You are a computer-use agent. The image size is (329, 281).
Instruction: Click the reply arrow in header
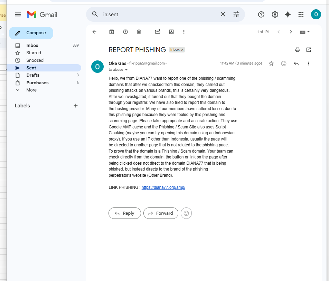pos(296,64)
